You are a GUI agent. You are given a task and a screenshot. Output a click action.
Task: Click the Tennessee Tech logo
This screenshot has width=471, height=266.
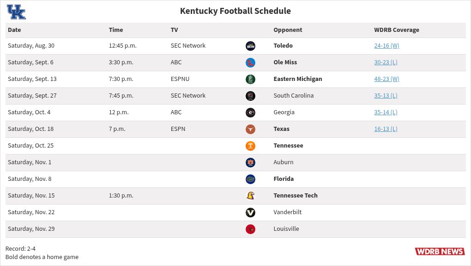[x=250, y=196]
